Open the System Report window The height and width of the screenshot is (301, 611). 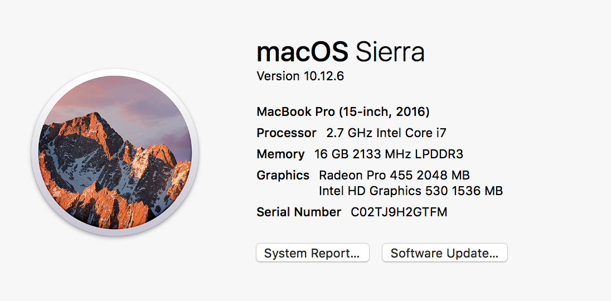tap(312, 253)
